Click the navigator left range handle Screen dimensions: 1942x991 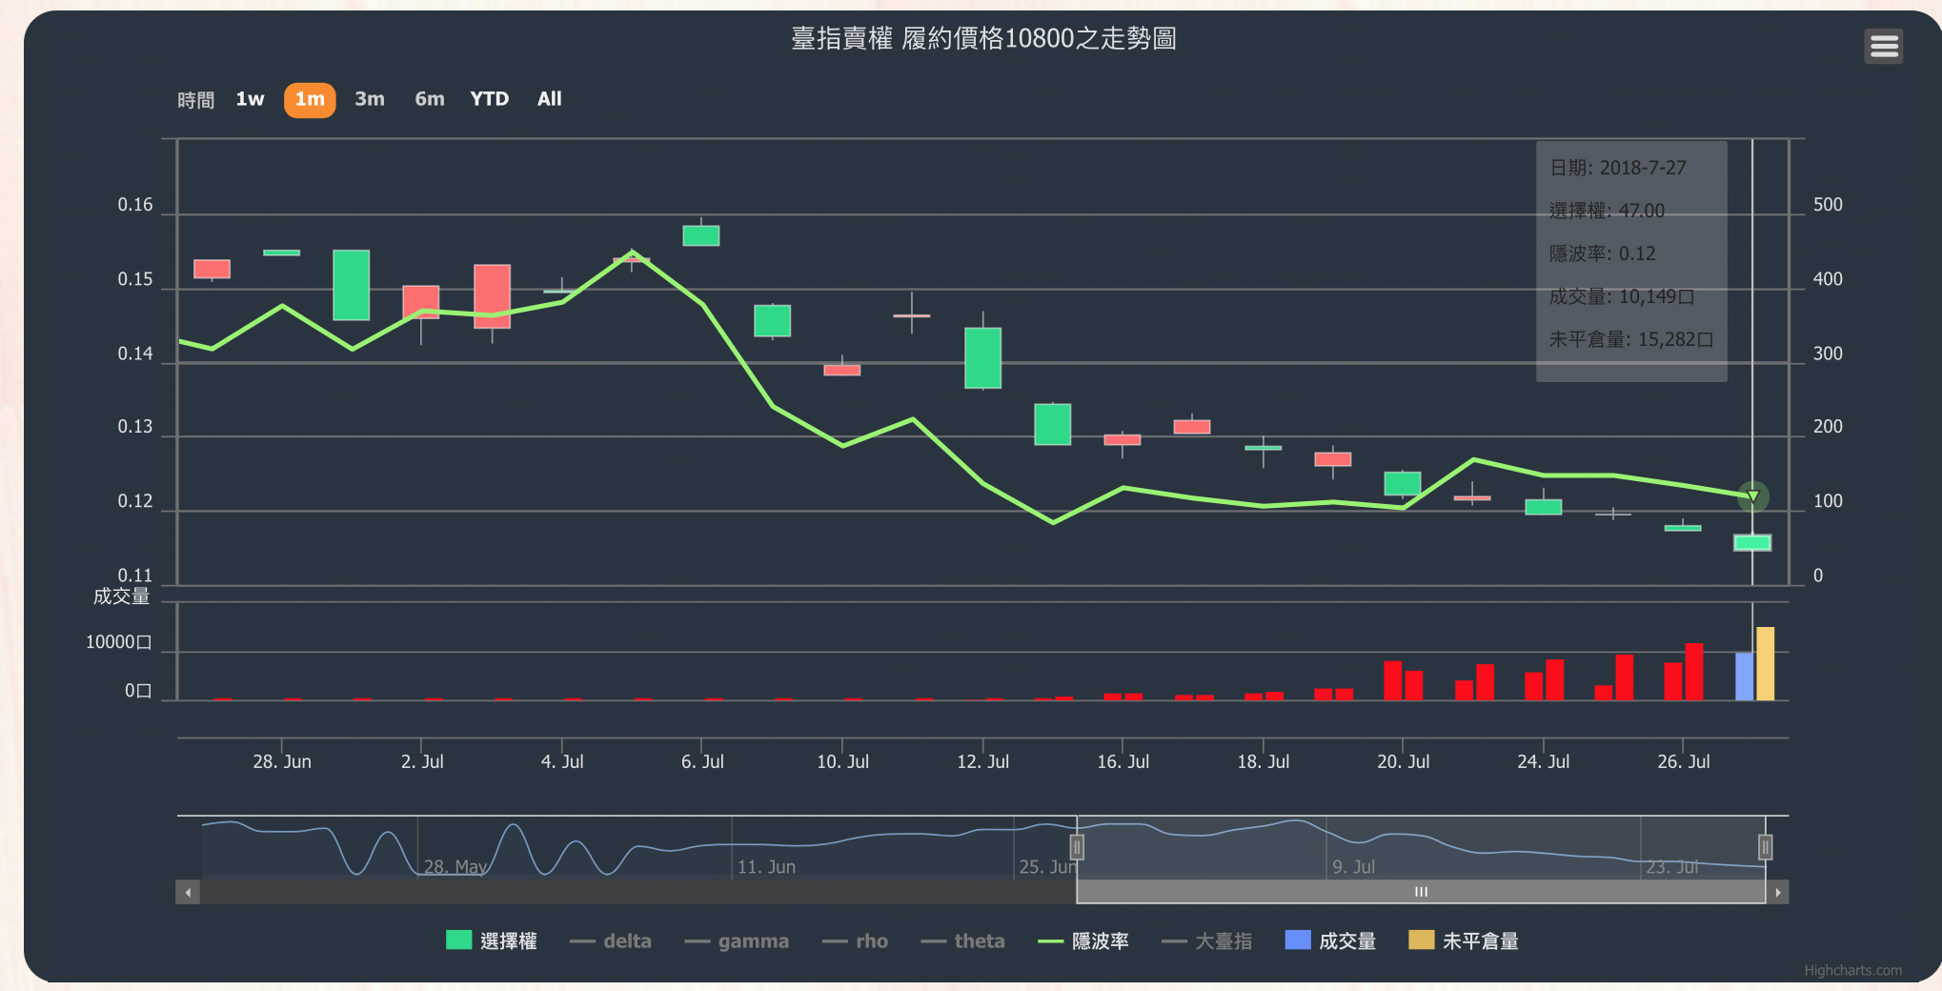click(x=1077, y=846)
